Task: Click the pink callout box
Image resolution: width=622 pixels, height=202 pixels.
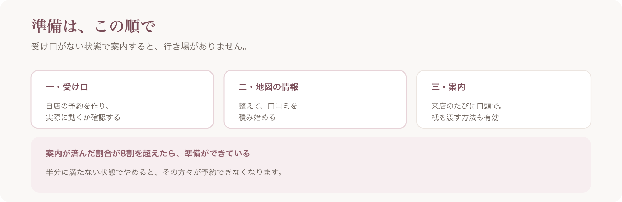Action: 311,165
